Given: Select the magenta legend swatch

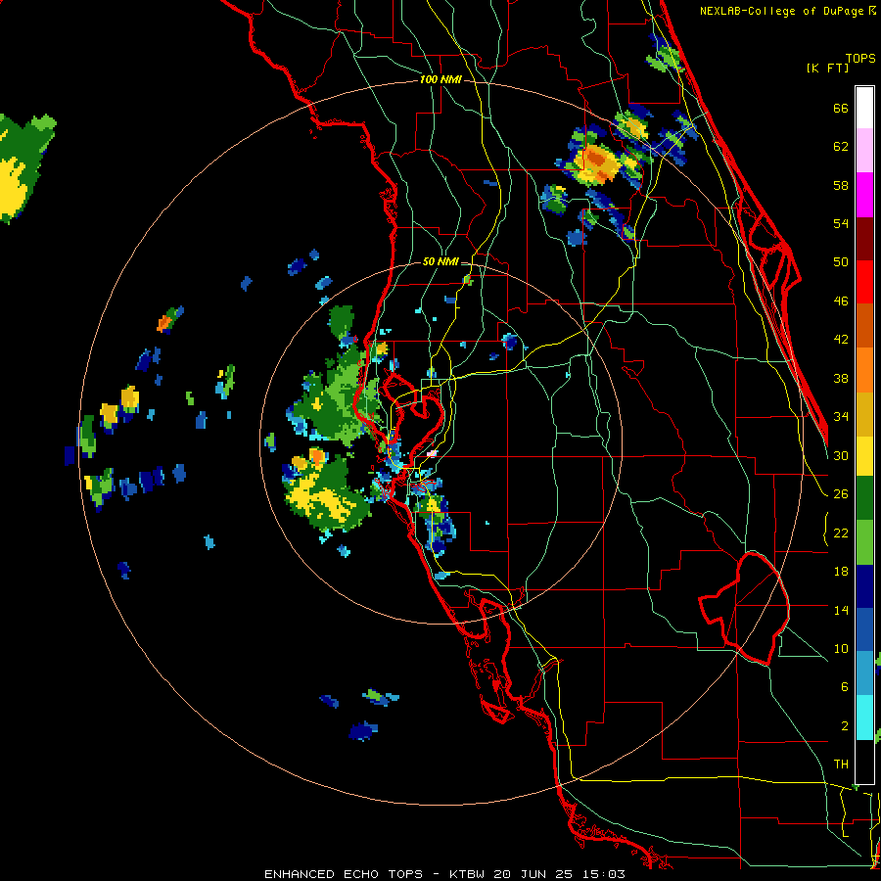Looking at the screenshot, I should click(x=864, y=195).
